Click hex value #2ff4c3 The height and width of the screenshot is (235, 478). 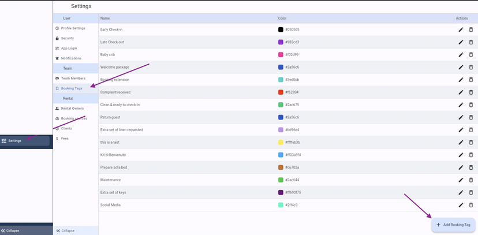point(292,205)
